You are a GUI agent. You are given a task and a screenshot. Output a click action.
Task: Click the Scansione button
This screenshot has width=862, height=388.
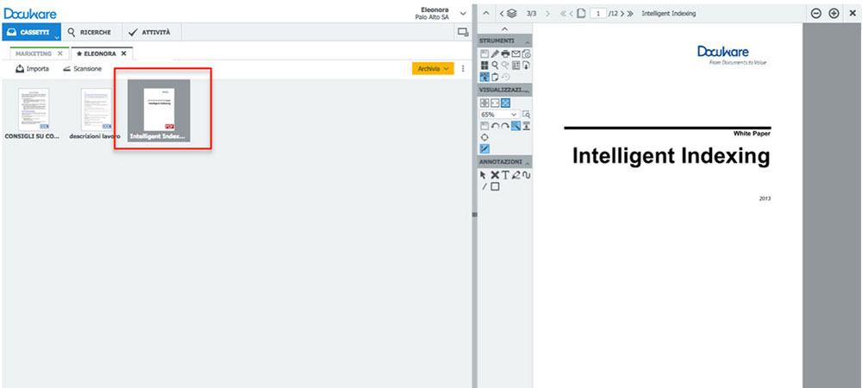(x=83, y=69)
